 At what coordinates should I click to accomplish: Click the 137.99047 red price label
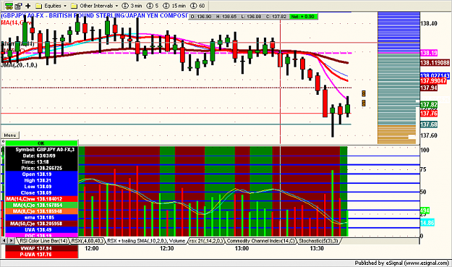point(433,81)
